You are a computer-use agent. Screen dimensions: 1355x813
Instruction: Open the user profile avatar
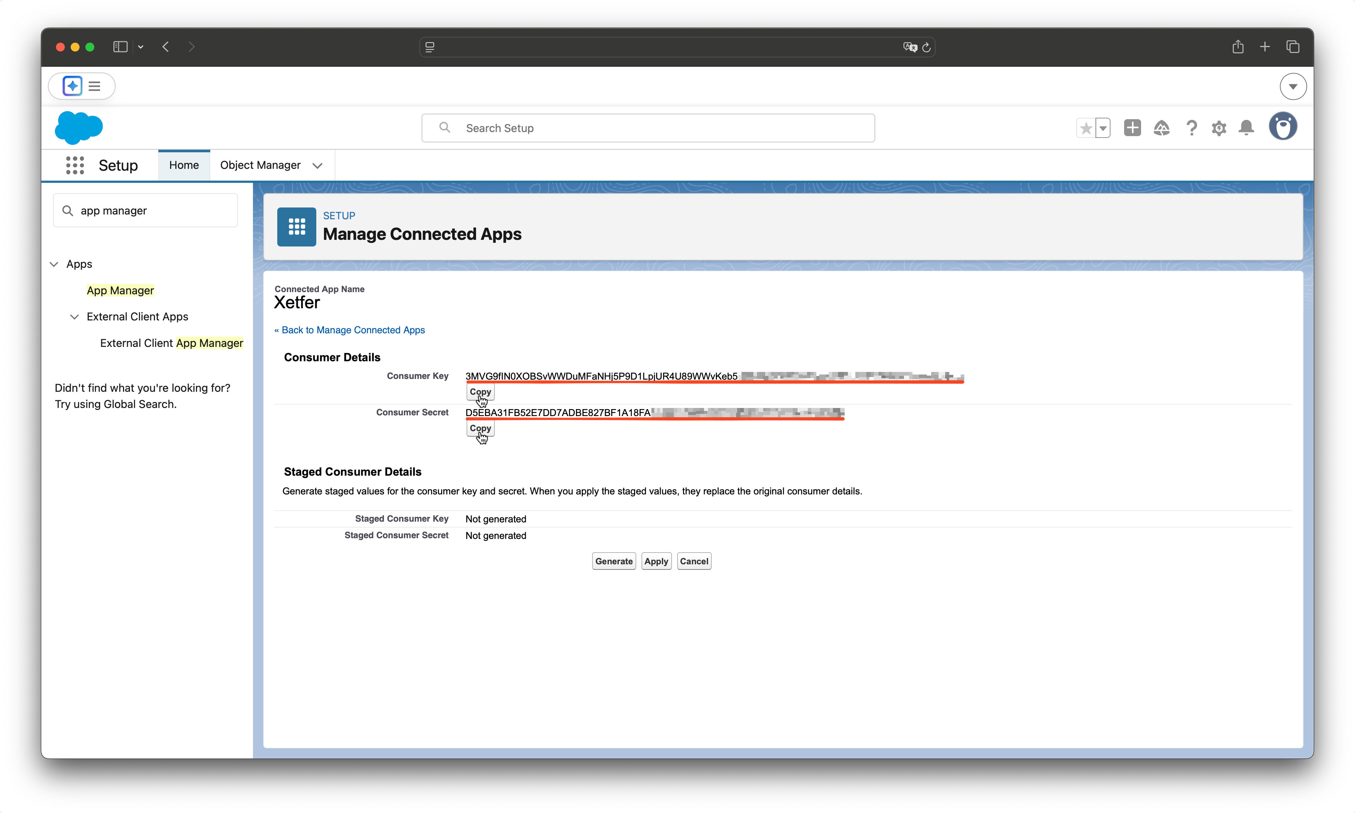(x=1282, y=127)
